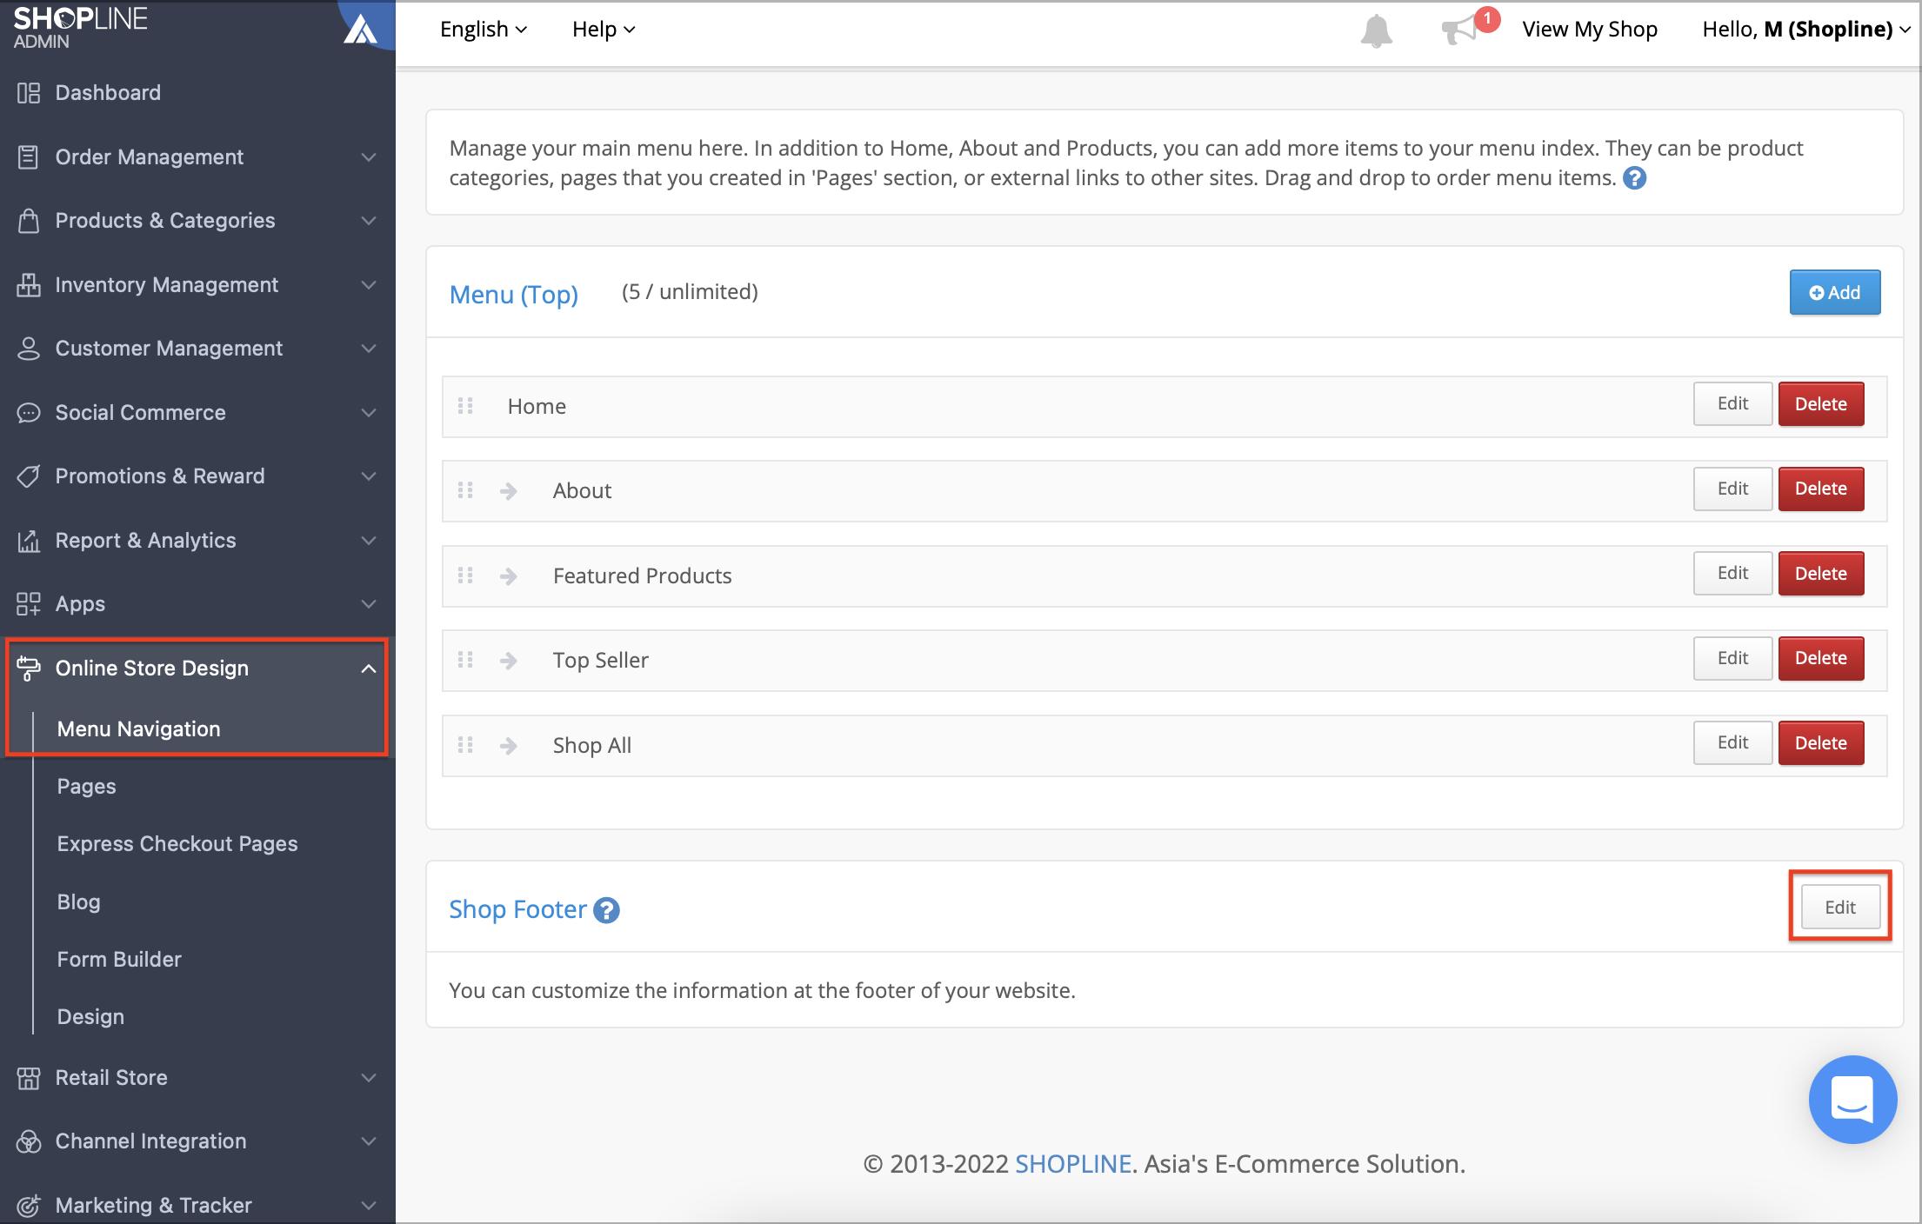Open the Pages submenu item
1922x1224 pixels.
(x=86, y=787)
